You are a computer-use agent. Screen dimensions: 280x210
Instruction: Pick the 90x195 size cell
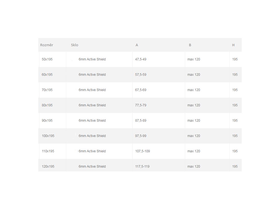[47, 121]
